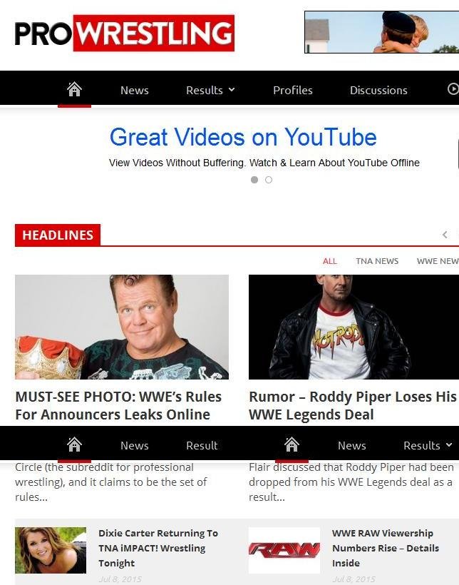
Task: Open the Profiles menu item
Action: click(x=293, y=90)
